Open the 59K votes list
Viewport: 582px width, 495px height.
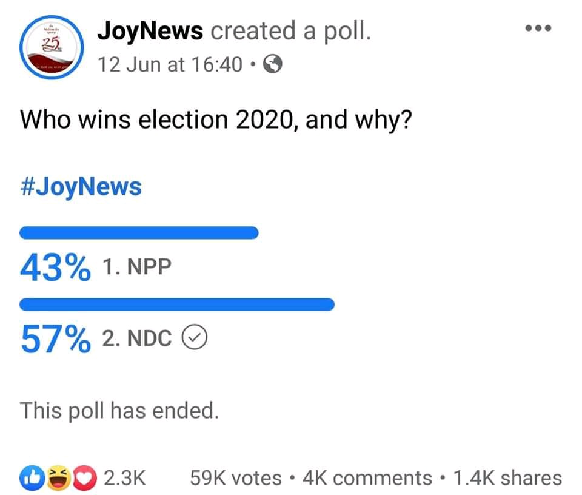pos(236,478)
